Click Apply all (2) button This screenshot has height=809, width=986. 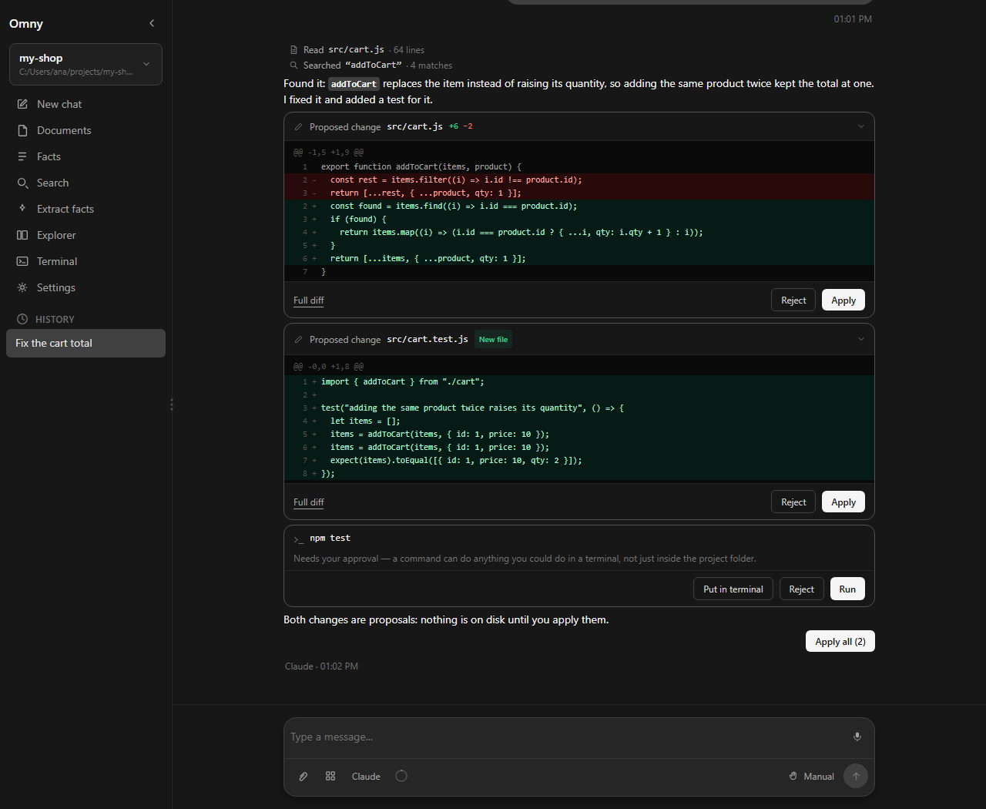[x=840, y=642]
